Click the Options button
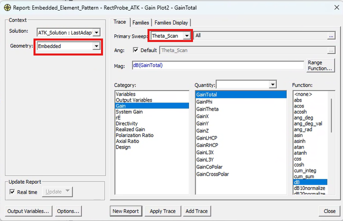Screen dimensions: 343x221 pos(68,211)
